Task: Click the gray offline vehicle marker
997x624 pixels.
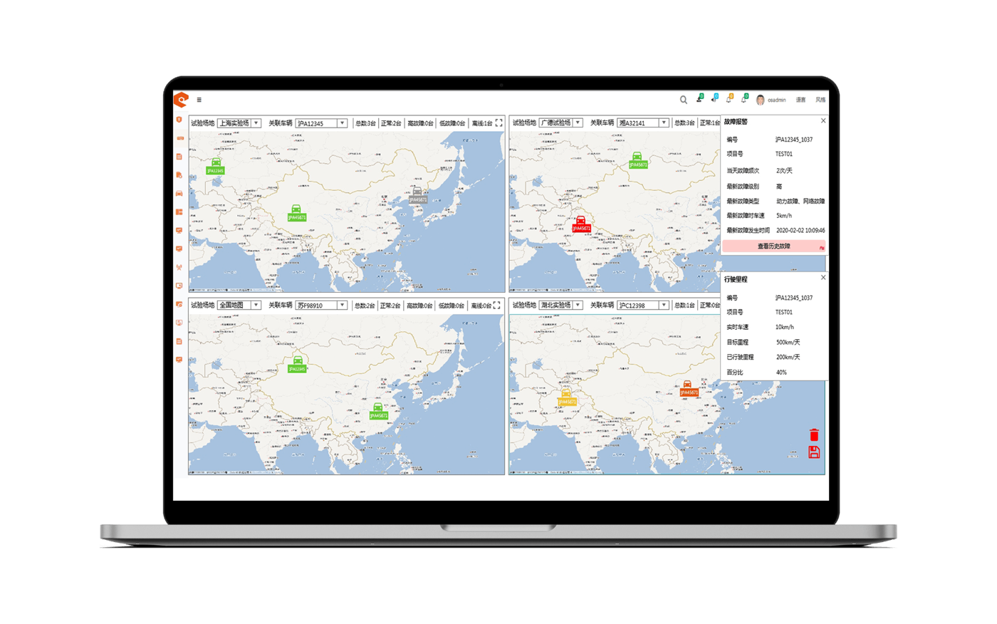Action: pos(417,195)
